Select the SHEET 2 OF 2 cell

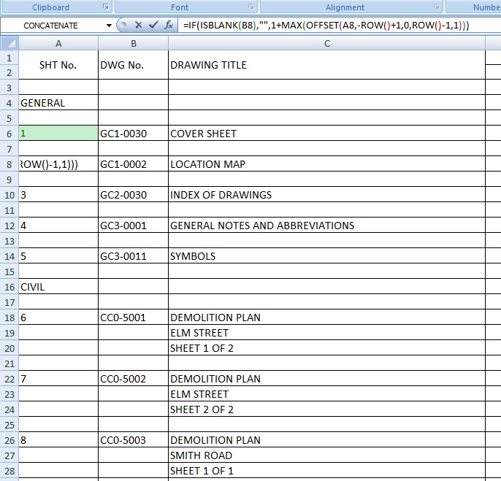327,409
